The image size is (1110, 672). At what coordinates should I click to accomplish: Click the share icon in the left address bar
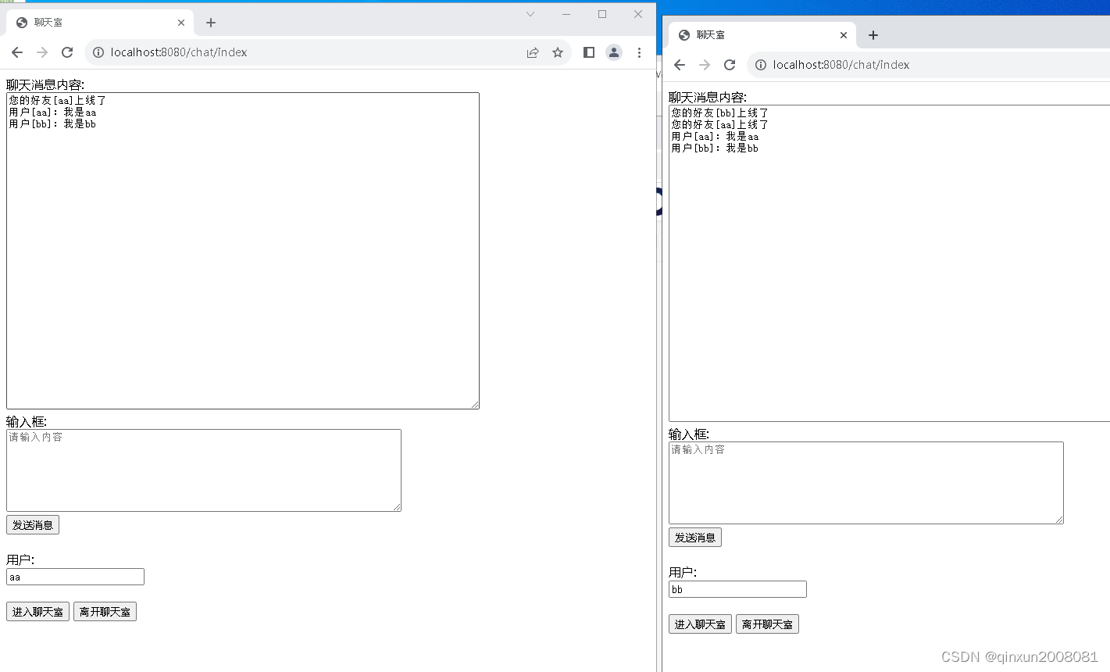tap(533, 52)
